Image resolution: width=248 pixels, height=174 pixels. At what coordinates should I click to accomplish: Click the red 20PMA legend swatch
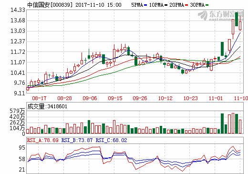[x=186, y=5]
